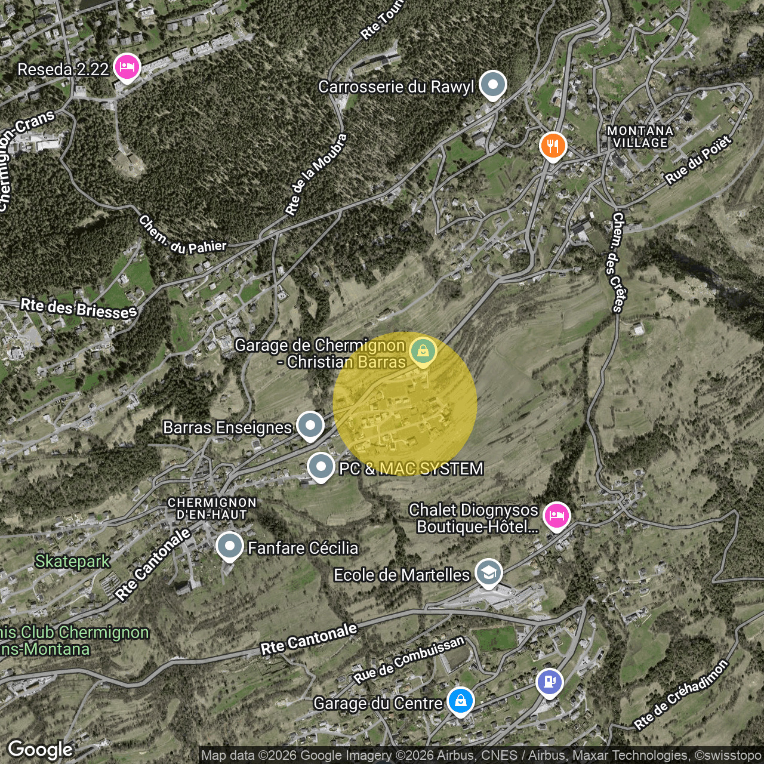
Task: Click the Google logo
Action: (40, 750)
